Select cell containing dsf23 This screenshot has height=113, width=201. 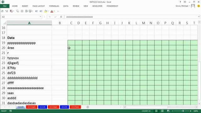point(29,73)
